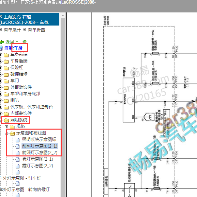Click the 菜单展开 list icon

1,30
